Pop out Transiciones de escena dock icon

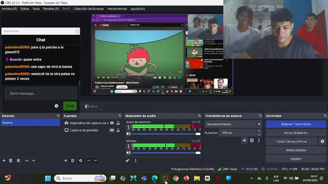pos(260,116)
